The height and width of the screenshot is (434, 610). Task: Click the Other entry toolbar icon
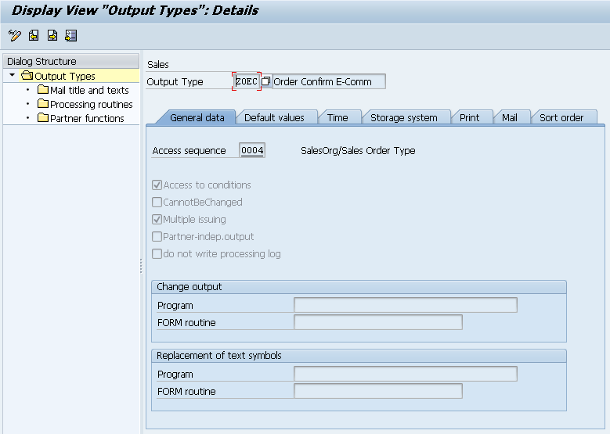[71, 36]
